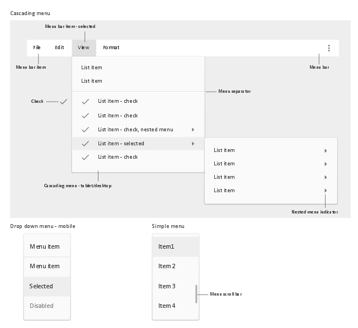The height and width of the screenshot is (328, 358).
Task: Expand the 'check, nested menu' arrow
Action: point(193,130)
